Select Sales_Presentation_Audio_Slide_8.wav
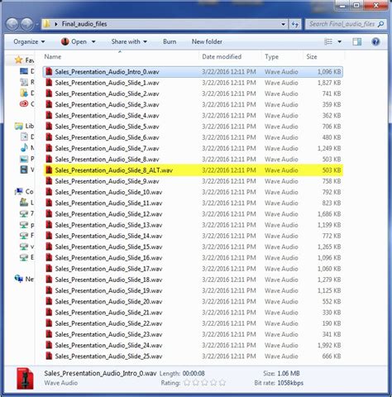Screen dimensions: 392x397 tap(193, 159)
